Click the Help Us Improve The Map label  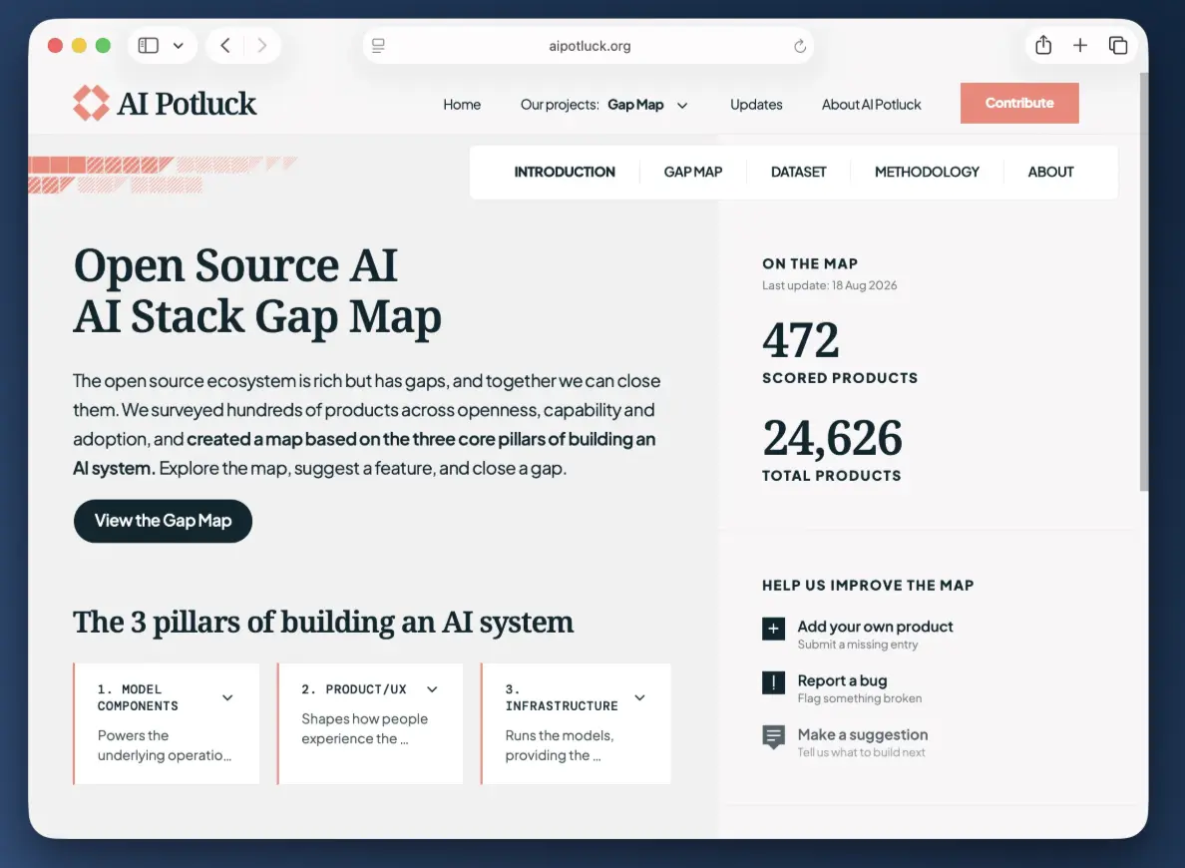(x=868, y=586)
